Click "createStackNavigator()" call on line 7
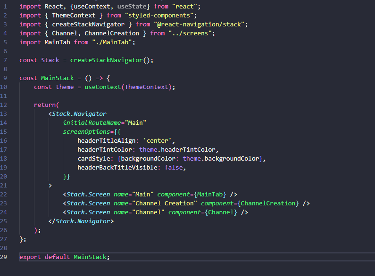This screenshot has width=375, height=276. point(110,60)
